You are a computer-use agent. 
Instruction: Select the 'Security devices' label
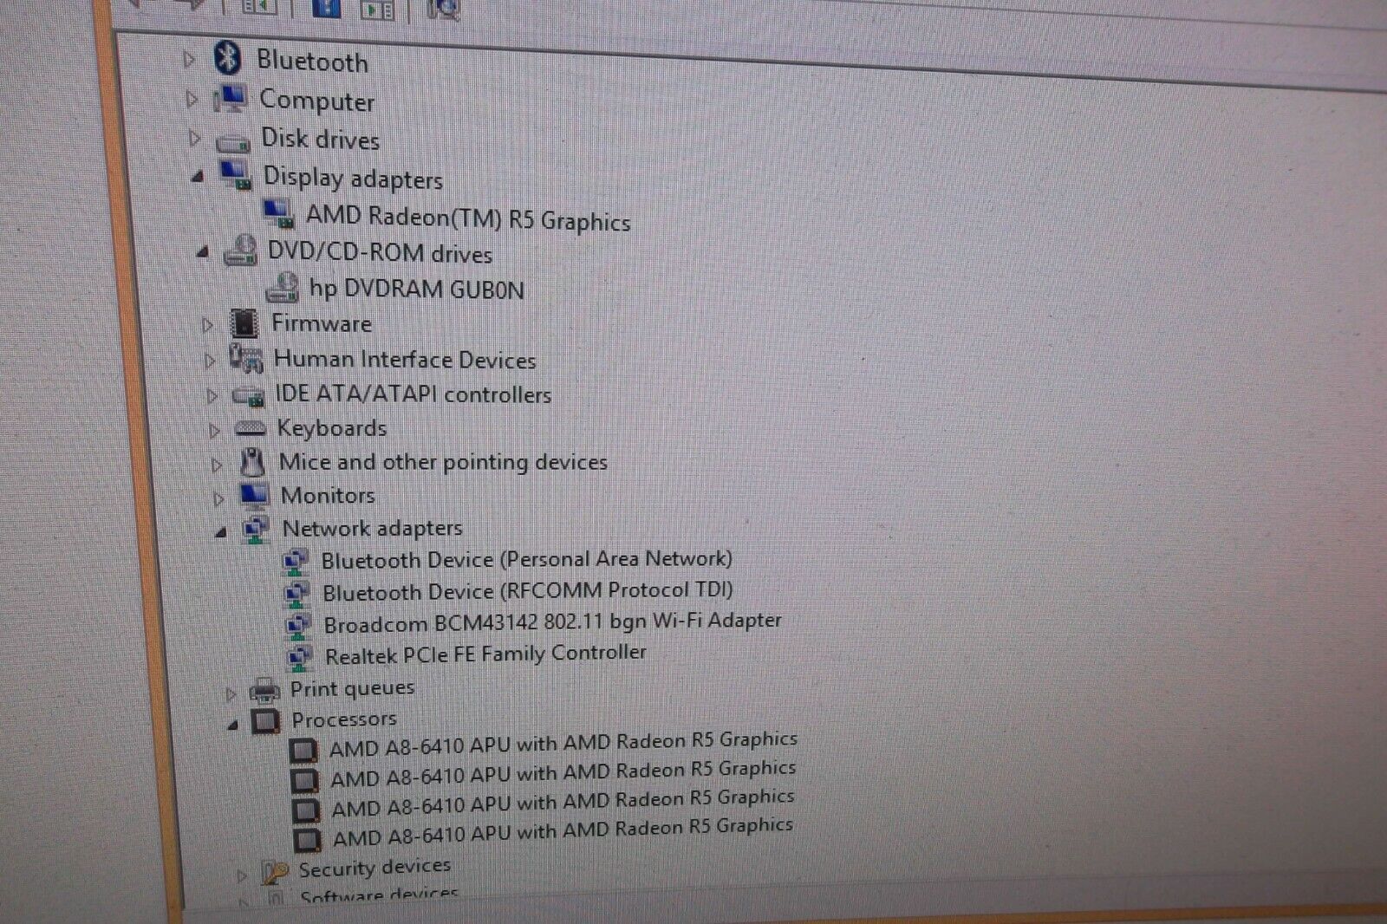pyautogui.click(x=374, y=867)
